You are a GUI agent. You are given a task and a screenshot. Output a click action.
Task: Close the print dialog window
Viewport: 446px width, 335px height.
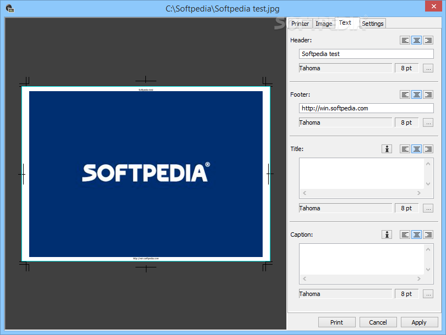pos(433,6)
